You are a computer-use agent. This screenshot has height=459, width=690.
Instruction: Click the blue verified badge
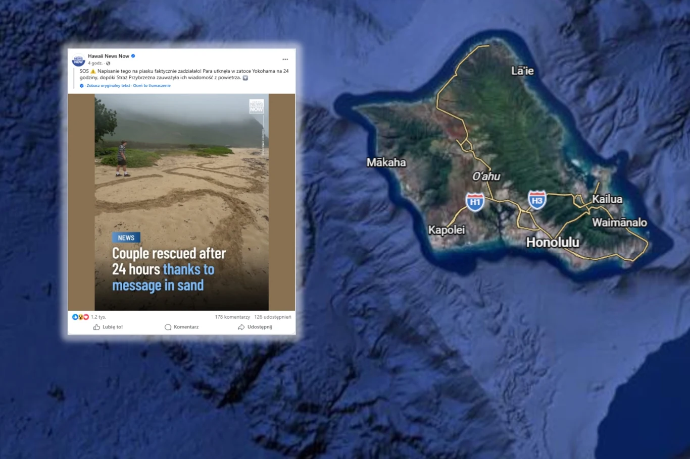click(x=133, y=56)
